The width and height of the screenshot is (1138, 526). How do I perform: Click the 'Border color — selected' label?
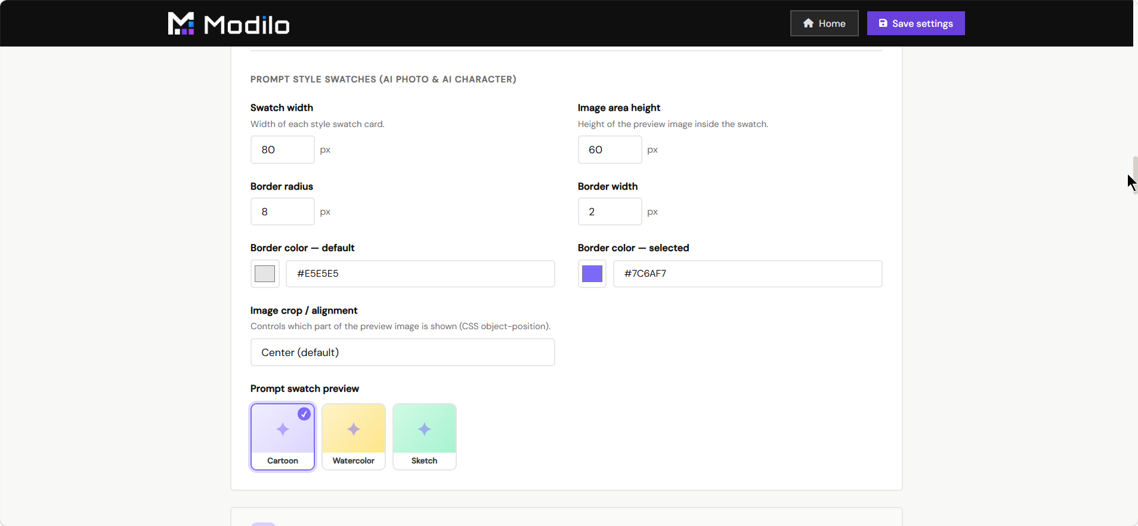pos(633,248)
